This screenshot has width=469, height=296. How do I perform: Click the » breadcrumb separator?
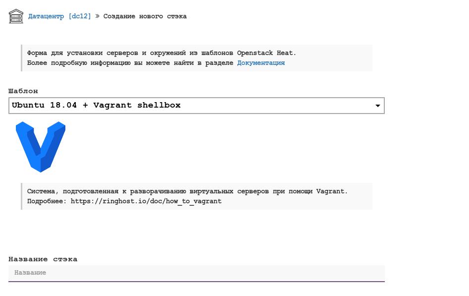98,16
